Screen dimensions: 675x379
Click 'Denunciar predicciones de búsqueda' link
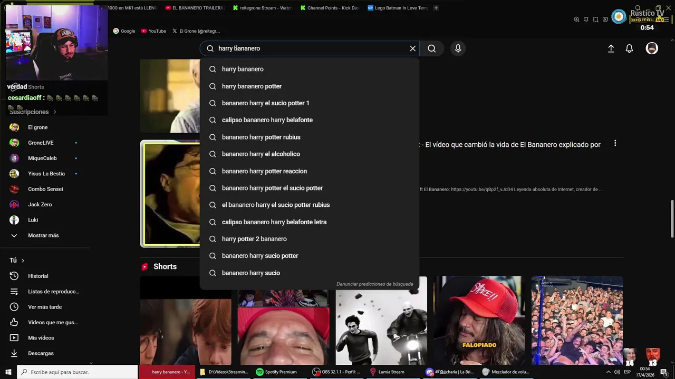[375, 284]
